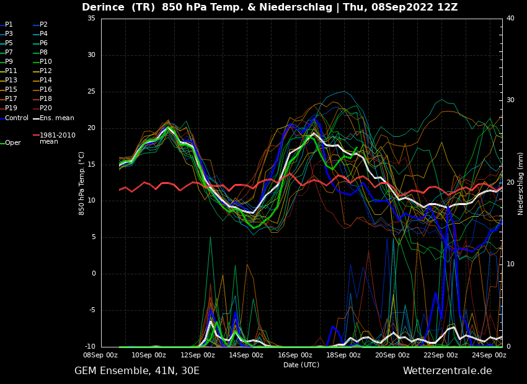Click the 20Sep 00z date label

(392, 355)
